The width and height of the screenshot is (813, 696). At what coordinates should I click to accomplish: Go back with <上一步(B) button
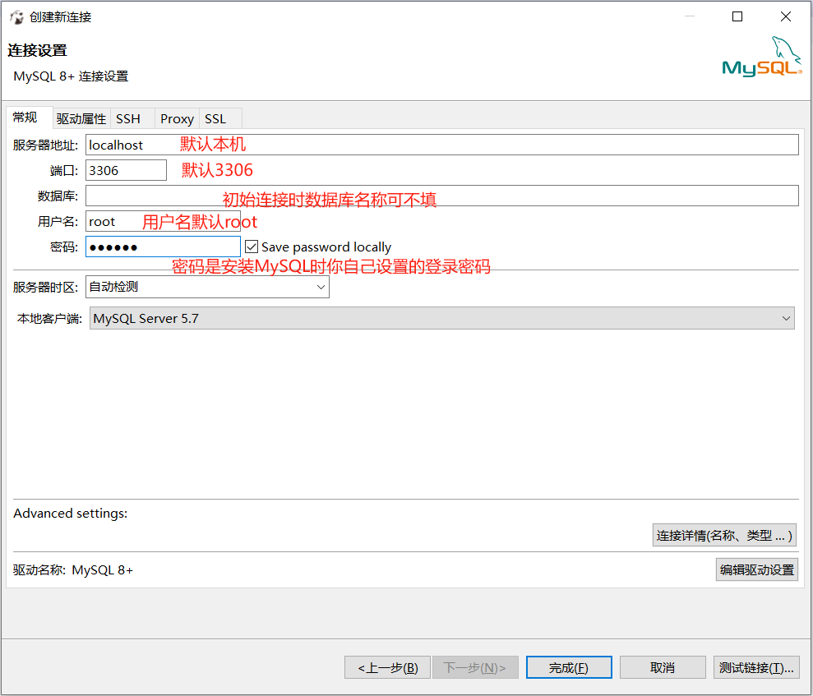pos(387,667)
